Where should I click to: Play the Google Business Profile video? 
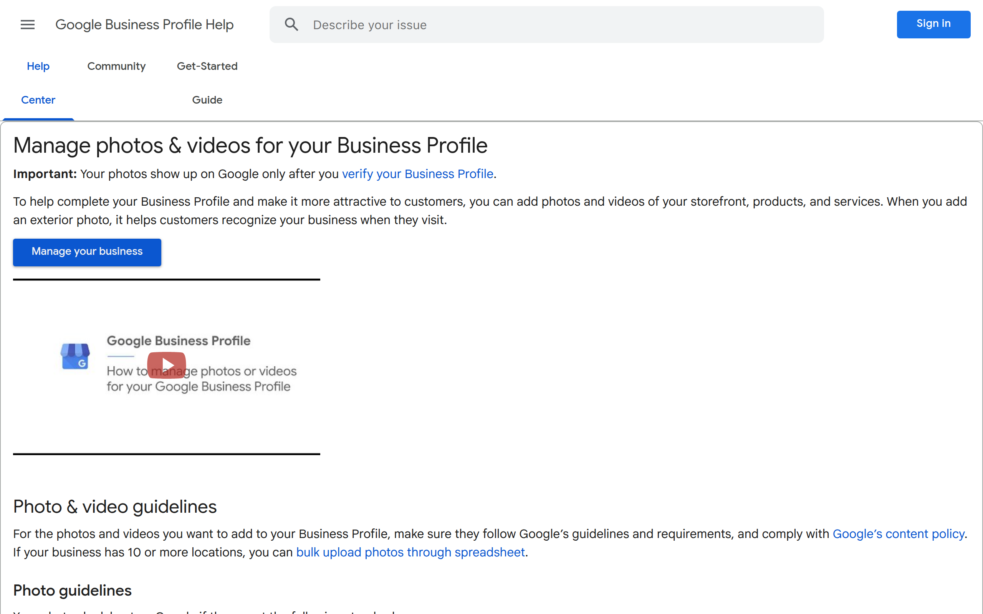pos(167,365)
